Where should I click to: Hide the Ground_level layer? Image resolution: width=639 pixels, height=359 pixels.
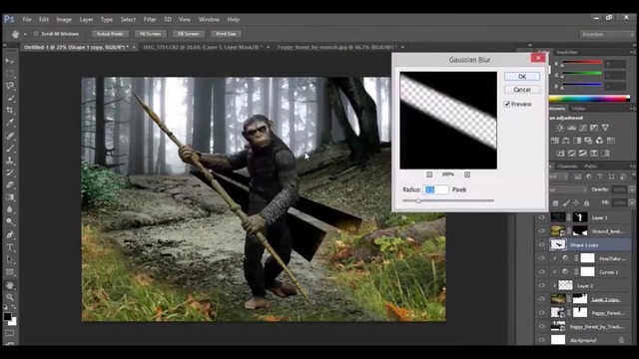tap(541, 230)
